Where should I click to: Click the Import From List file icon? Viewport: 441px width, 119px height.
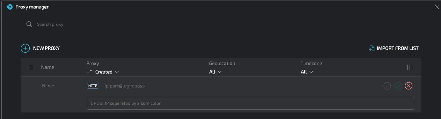tap(372, 48)
